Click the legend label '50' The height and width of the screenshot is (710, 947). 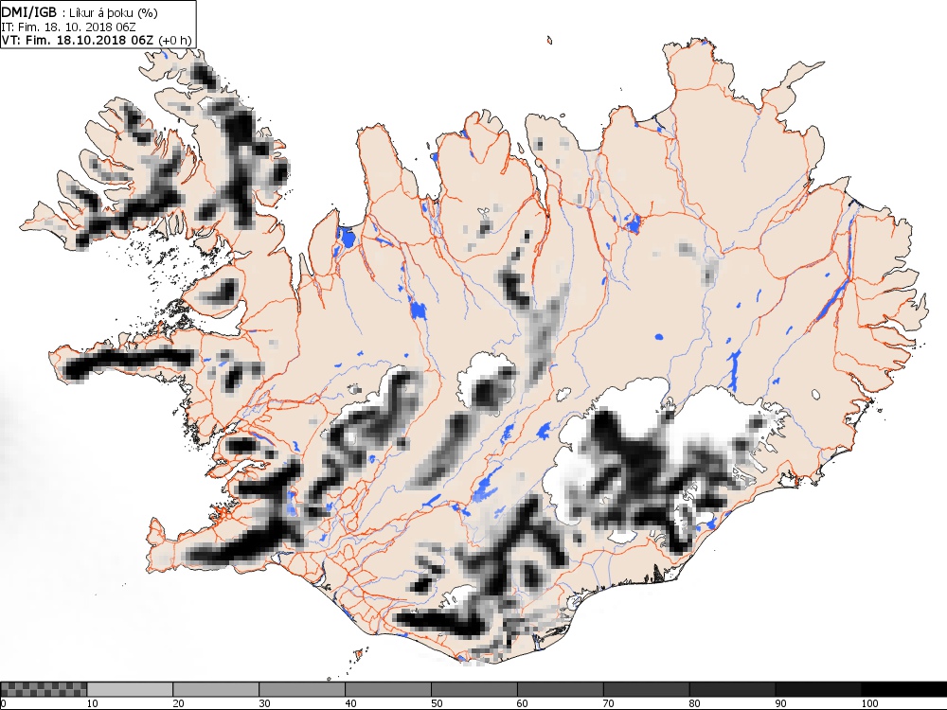(437, 703)
